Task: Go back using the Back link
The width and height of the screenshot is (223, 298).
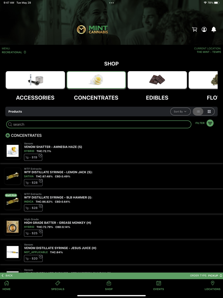Action: (x=7, y=276)
